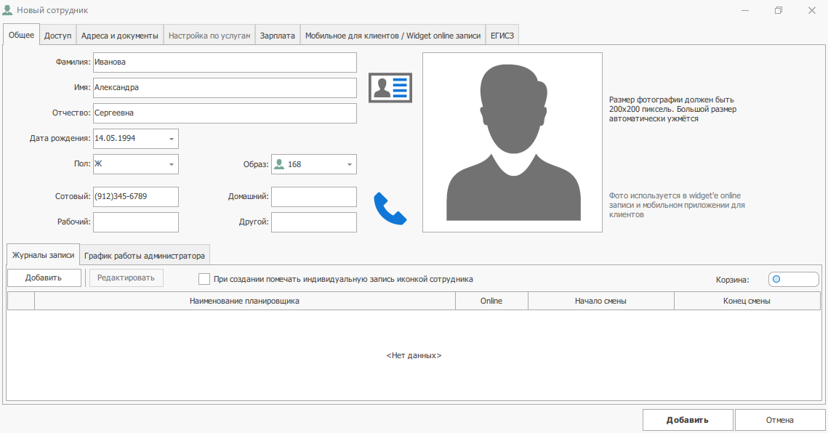Click the Другой phone field

pyautogui.click(x=313, y=222)
